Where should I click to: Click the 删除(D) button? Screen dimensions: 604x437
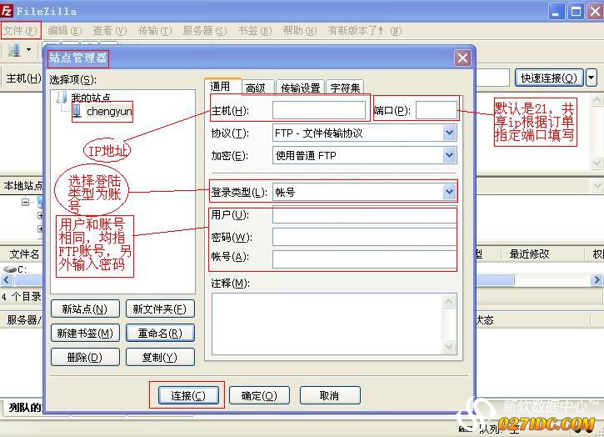click(x=85, y=357)
